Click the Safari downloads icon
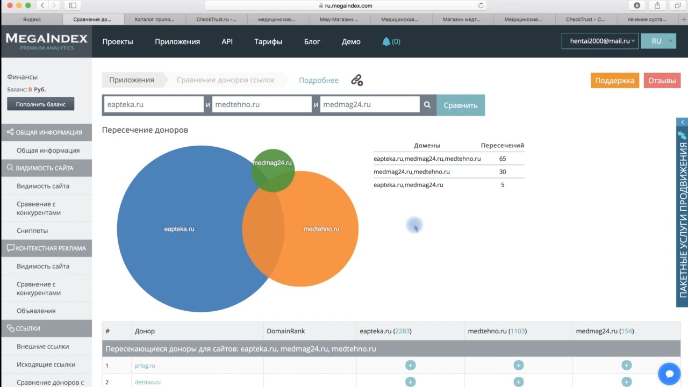The image size is (688, 387). click(x=637, y=5)
